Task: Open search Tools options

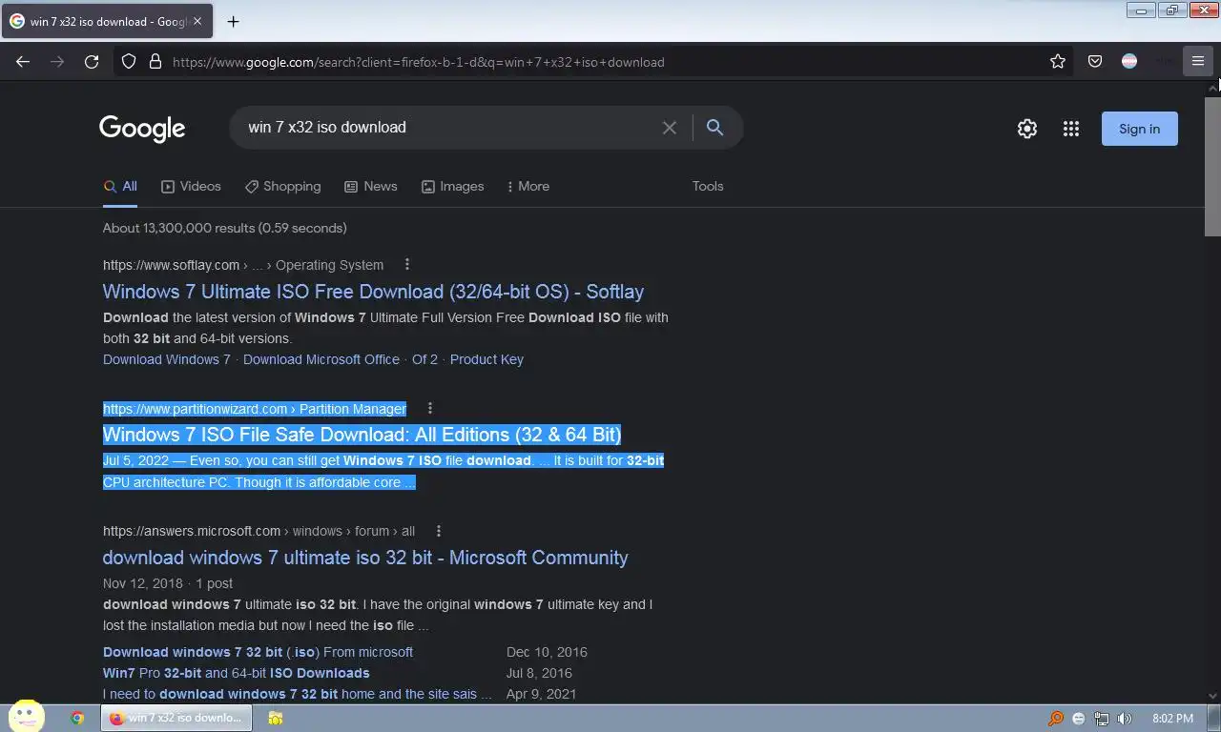Action: point(708,187)
